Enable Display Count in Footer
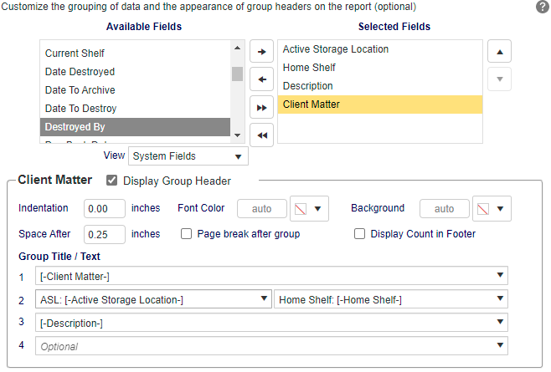Screen dimensions: 551x372 [x=359, y=234]
